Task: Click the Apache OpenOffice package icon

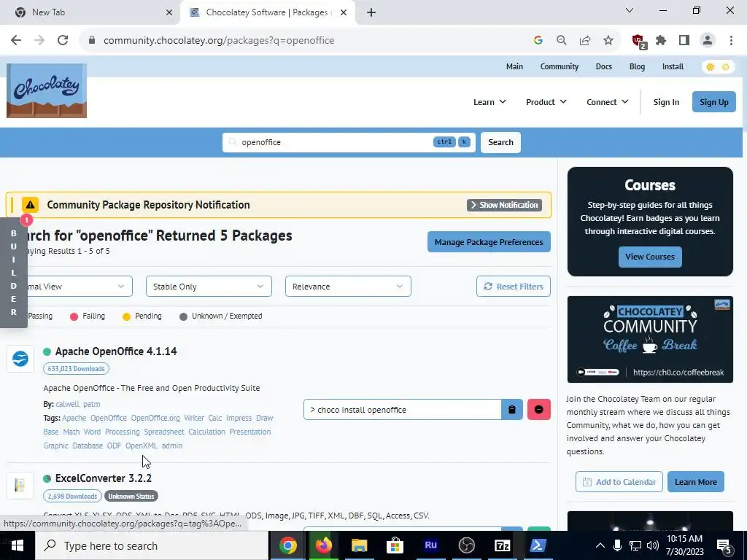Action: tap(20, 359)
